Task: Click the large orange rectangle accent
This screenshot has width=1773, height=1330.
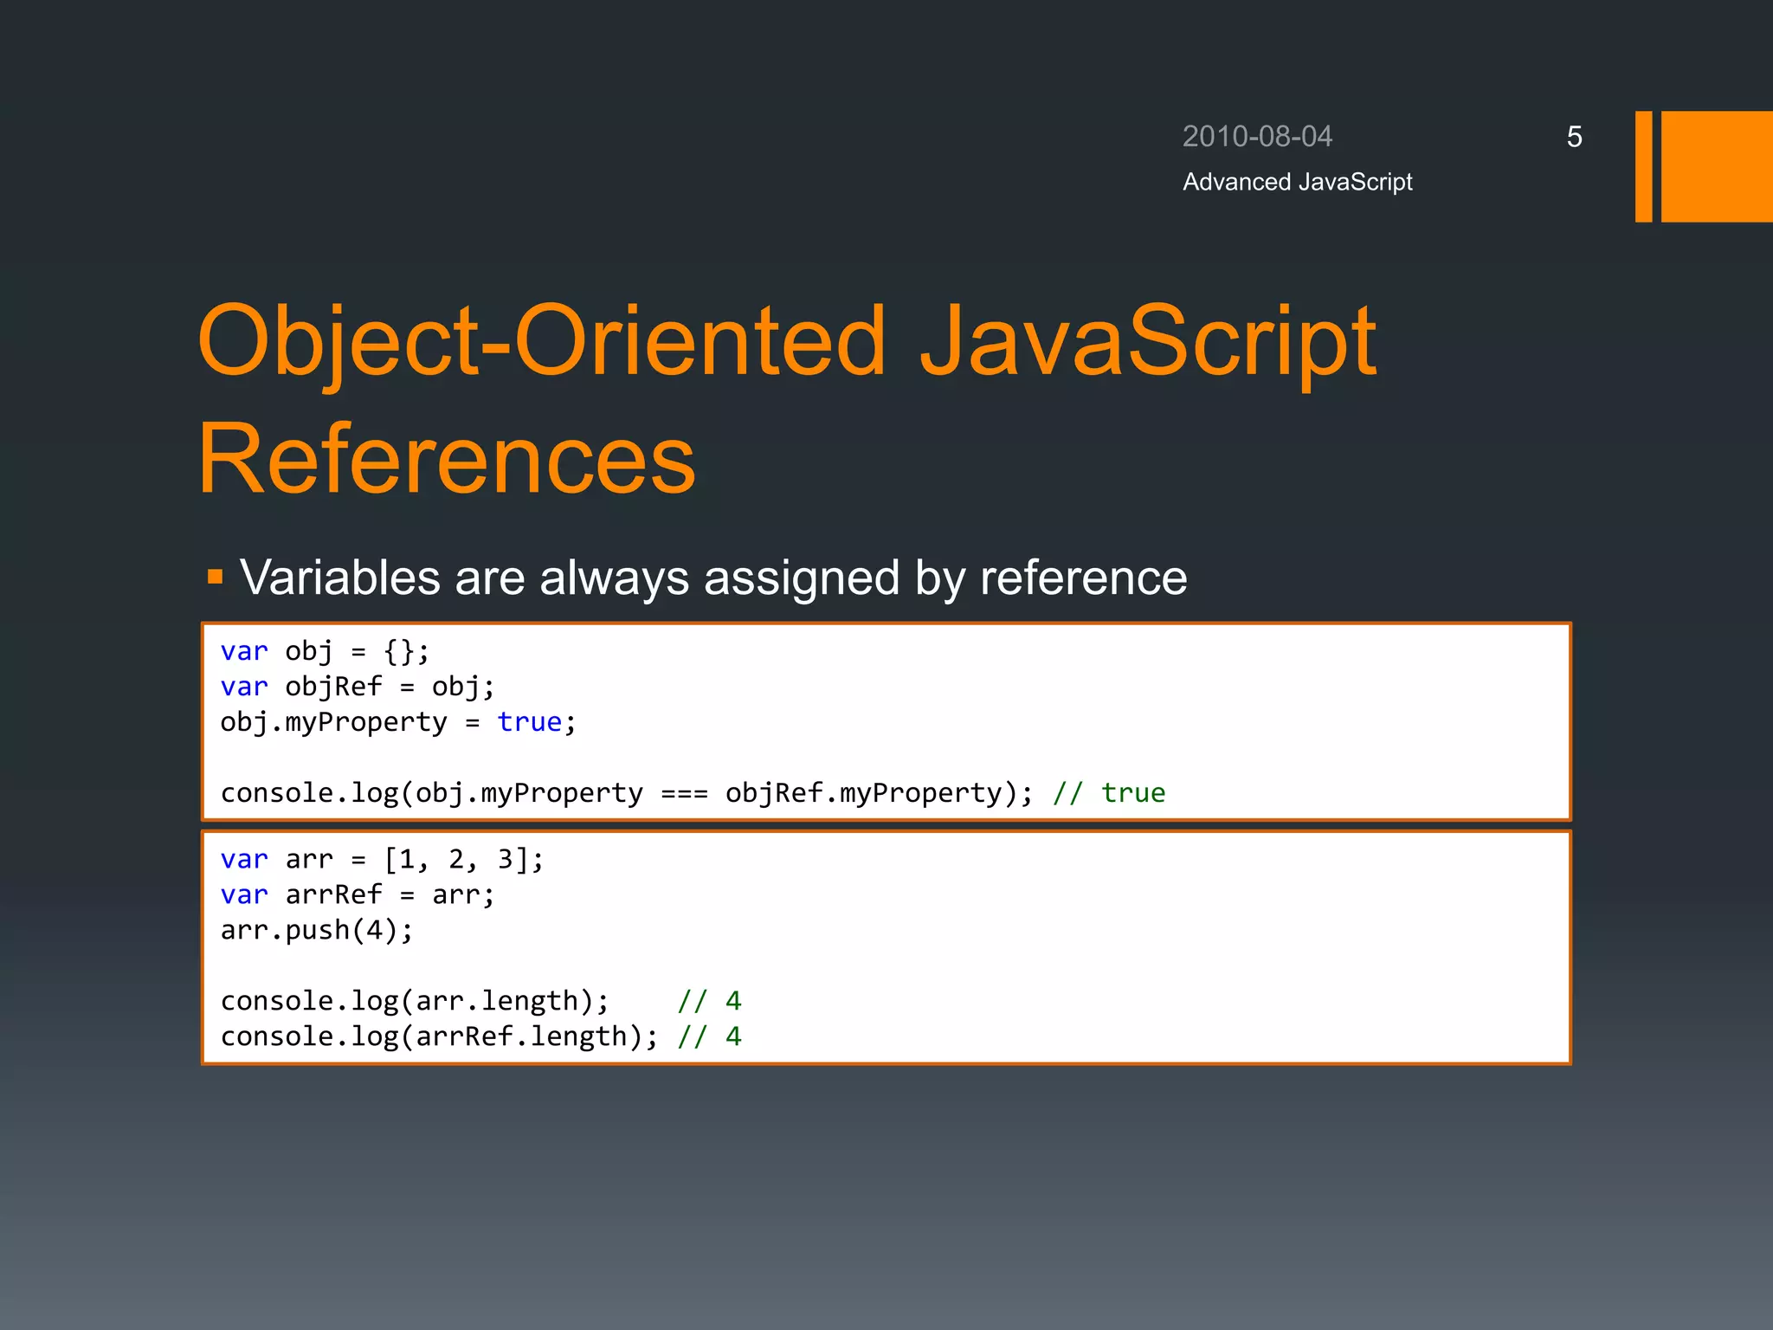Action: [x=1716, y=166]
